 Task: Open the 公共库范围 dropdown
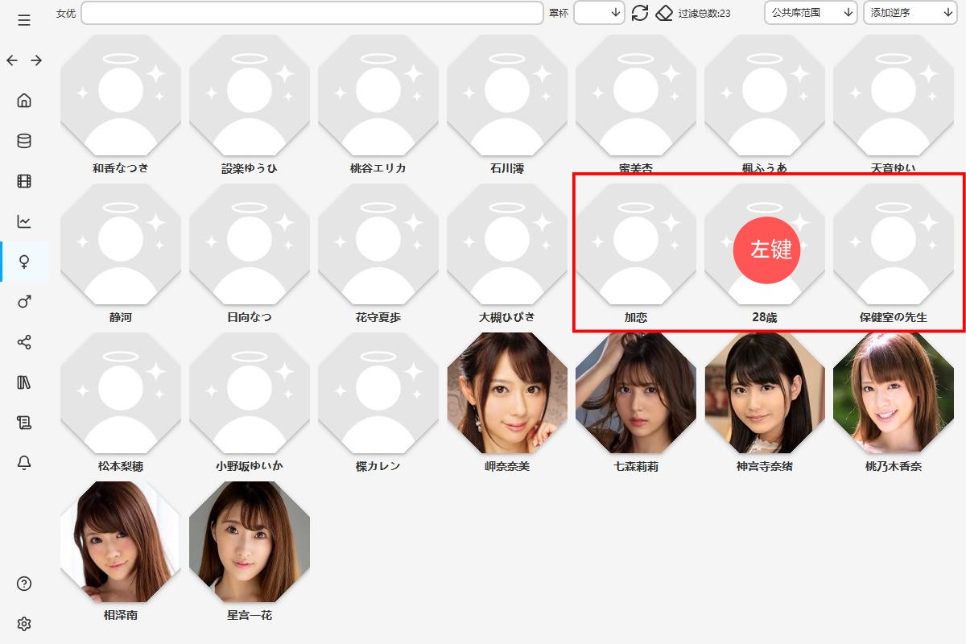811,13
